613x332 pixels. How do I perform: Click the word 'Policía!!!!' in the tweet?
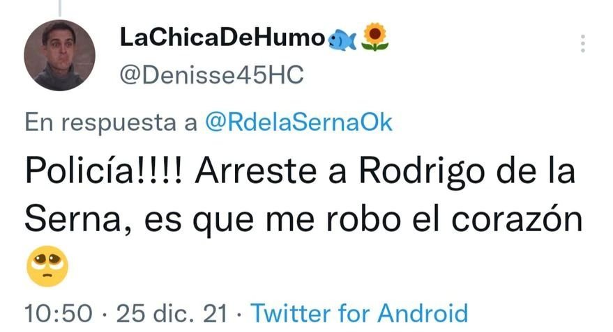(x=104, y=171)
